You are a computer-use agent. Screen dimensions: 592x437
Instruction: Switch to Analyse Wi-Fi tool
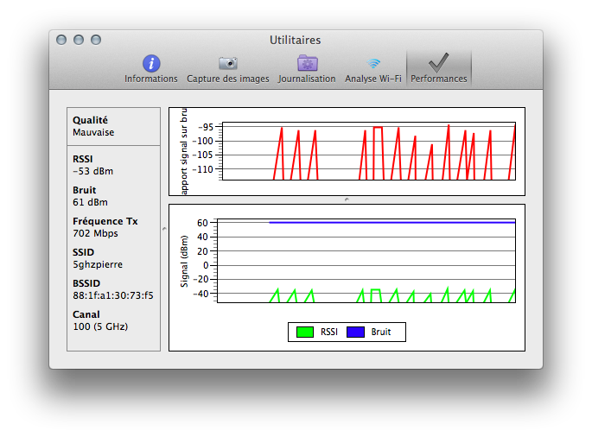[373, 64]
